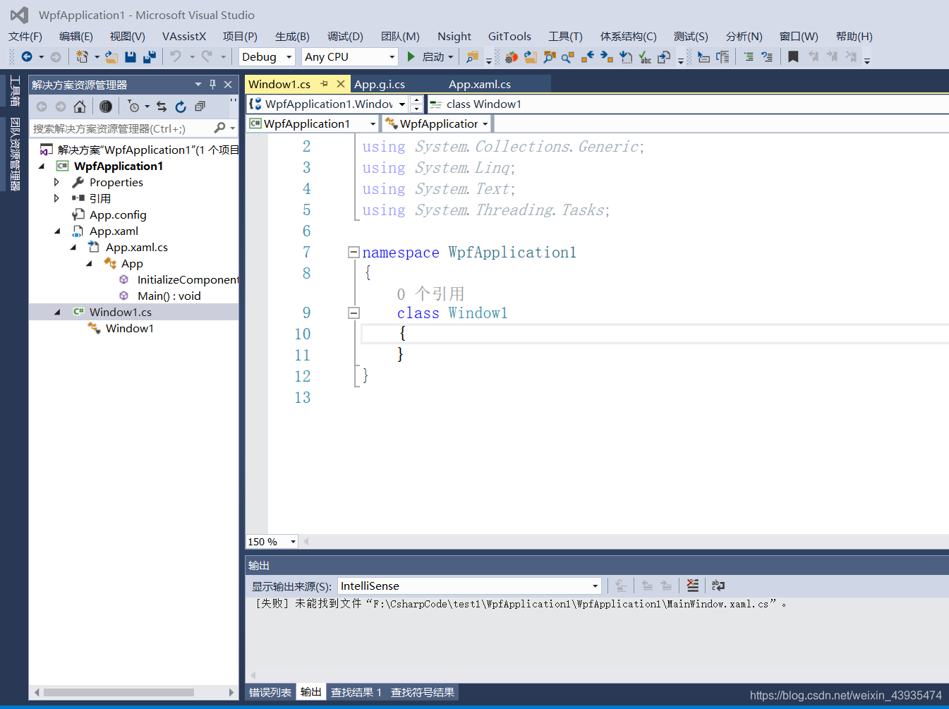Viewport: 949px width, 709px height.
Task: Switch to the 错误列表 tab
Action: click(x=270, y=692)
